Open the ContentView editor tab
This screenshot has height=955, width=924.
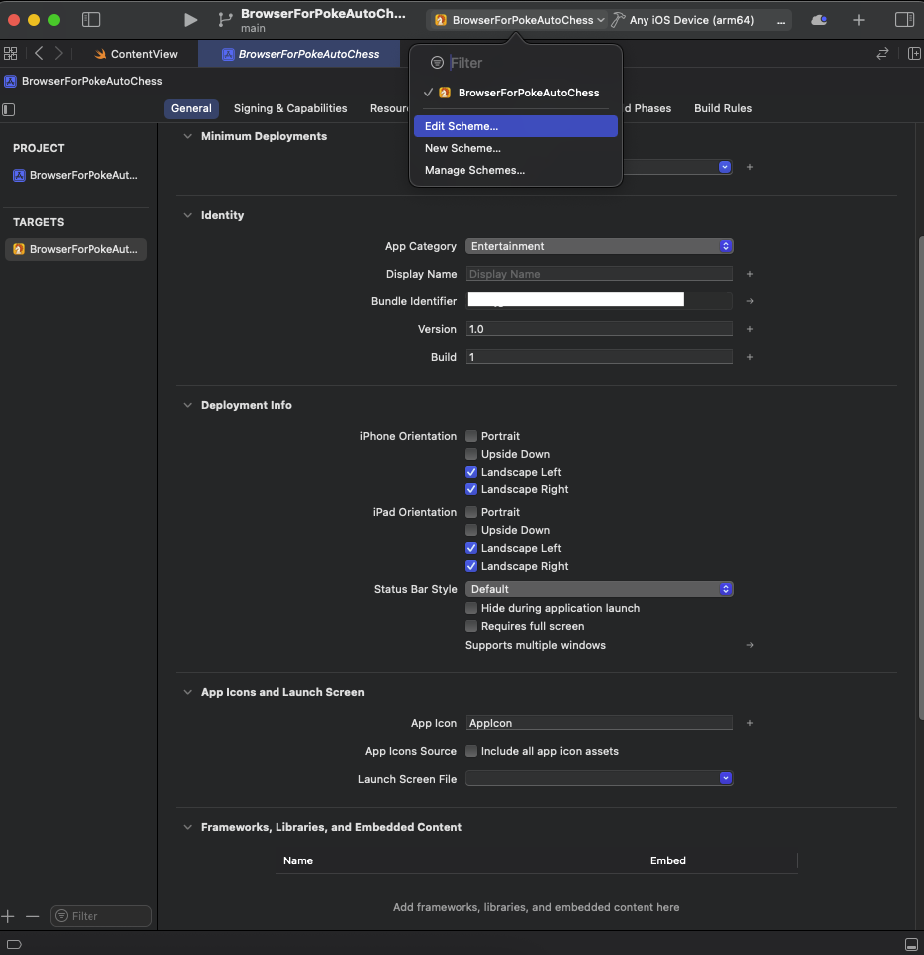[136, 54]
